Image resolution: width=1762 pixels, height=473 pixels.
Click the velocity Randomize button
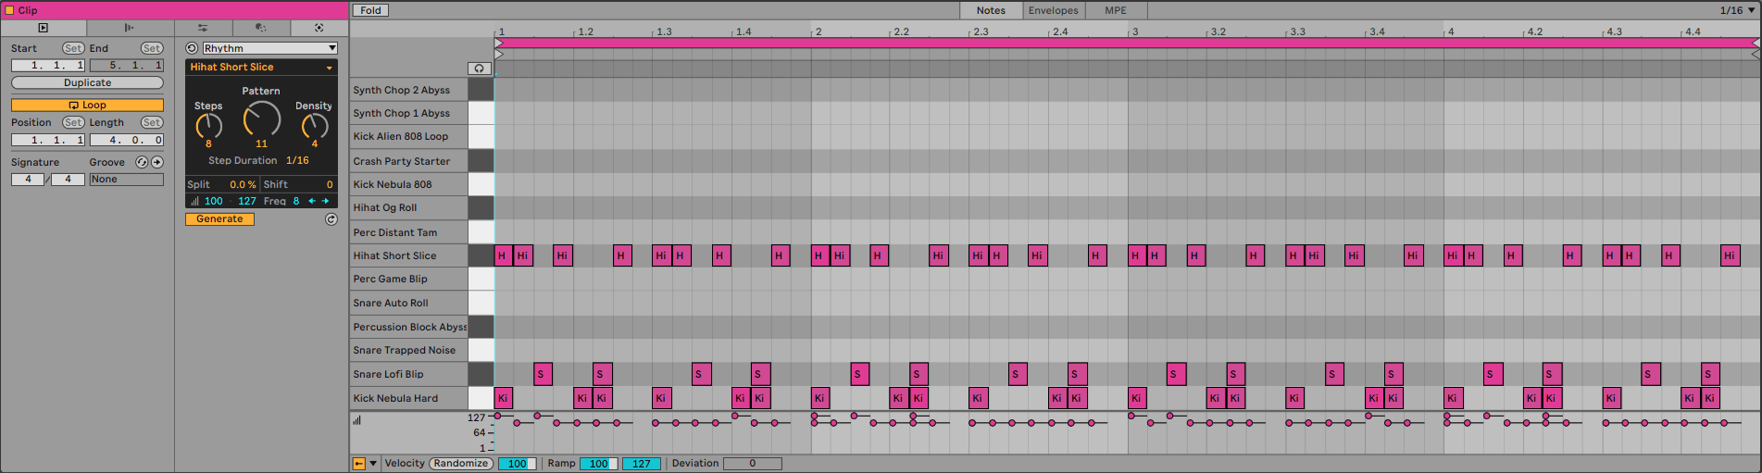pyautogui.click(x=460, y=464)
